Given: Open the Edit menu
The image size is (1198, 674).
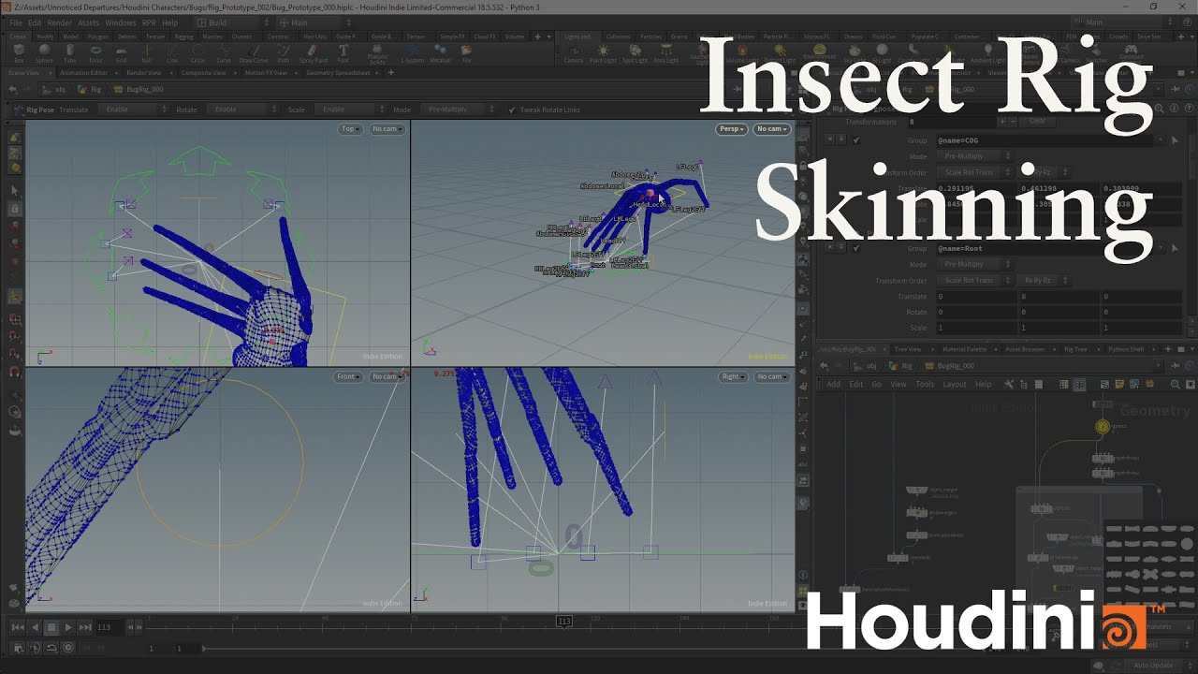Looking at the screenshot, I should (x=35, y=22).
